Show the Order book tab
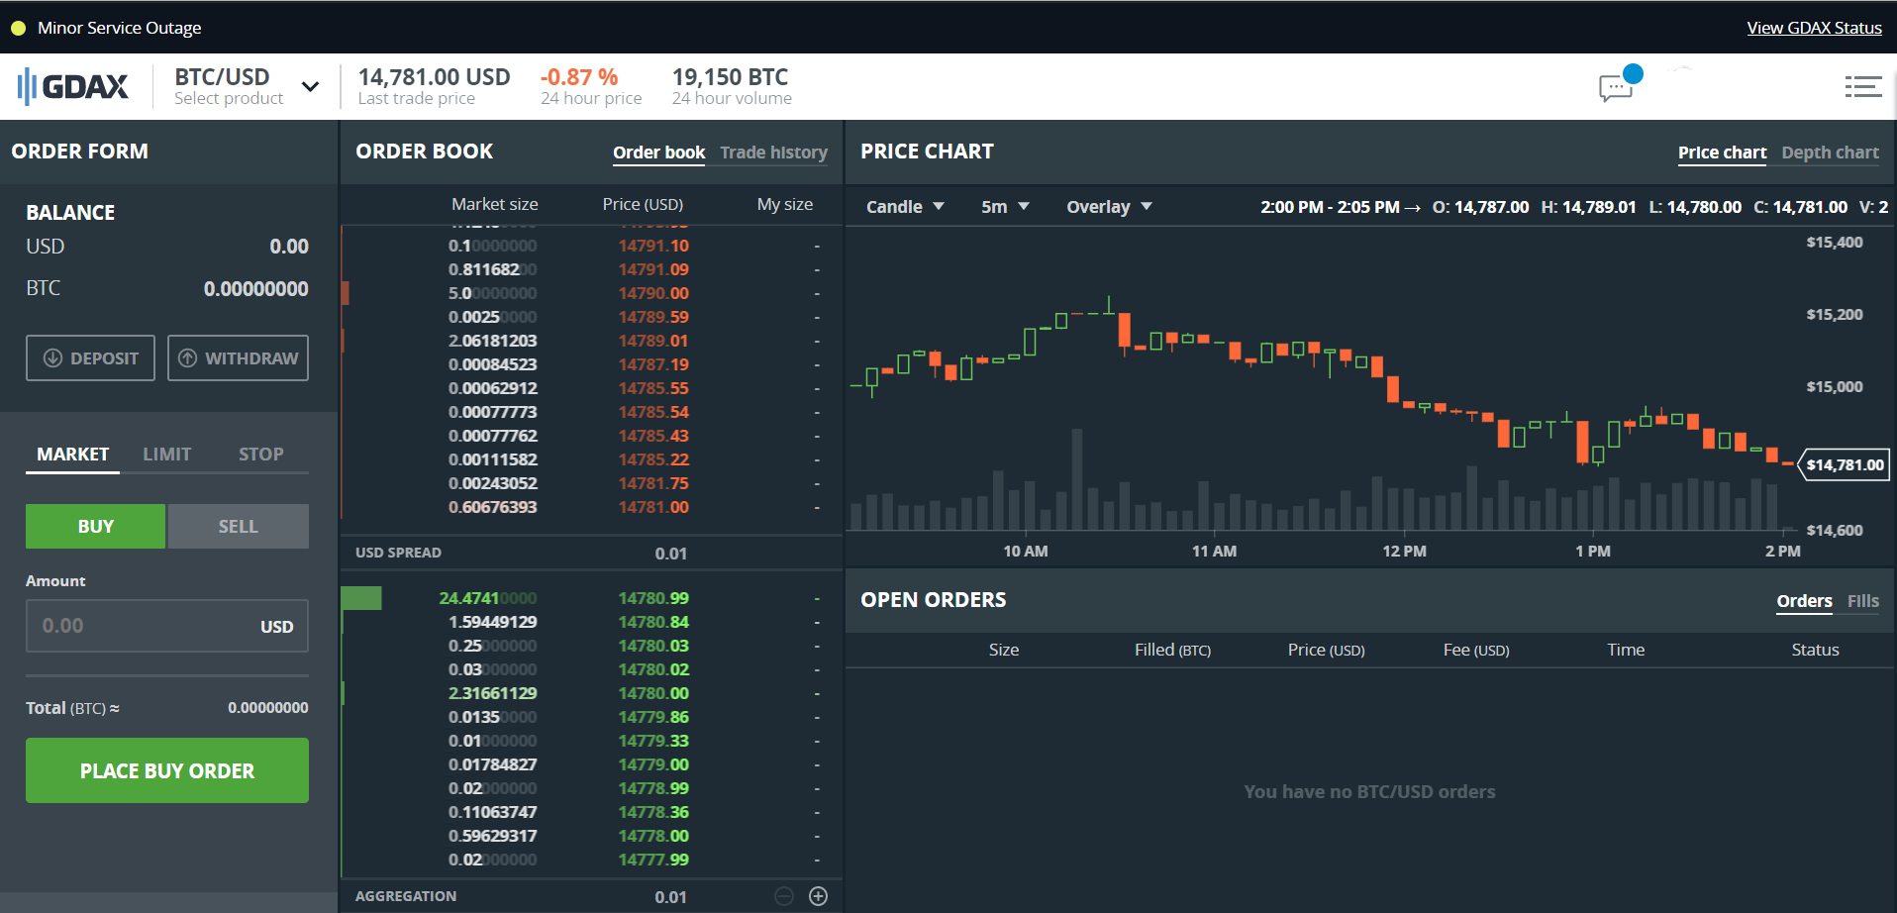This screenshot has width=1897, height=913. click(658, 152)
